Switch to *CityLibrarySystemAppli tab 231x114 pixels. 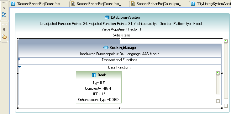pos(210,4)
